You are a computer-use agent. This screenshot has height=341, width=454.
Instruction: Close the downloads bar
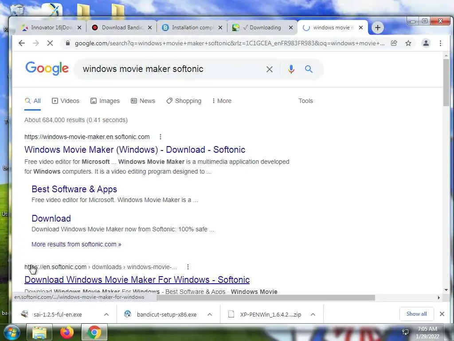click(442, 314)
